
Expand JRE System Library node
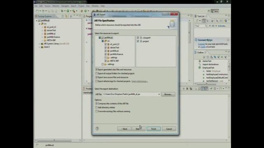click(40, 44)
